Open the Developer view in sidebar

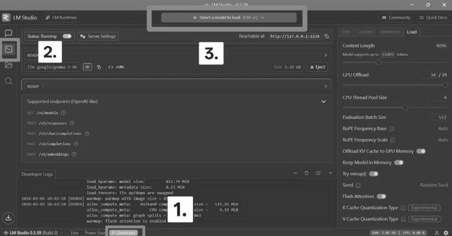(x=8, y=49)
